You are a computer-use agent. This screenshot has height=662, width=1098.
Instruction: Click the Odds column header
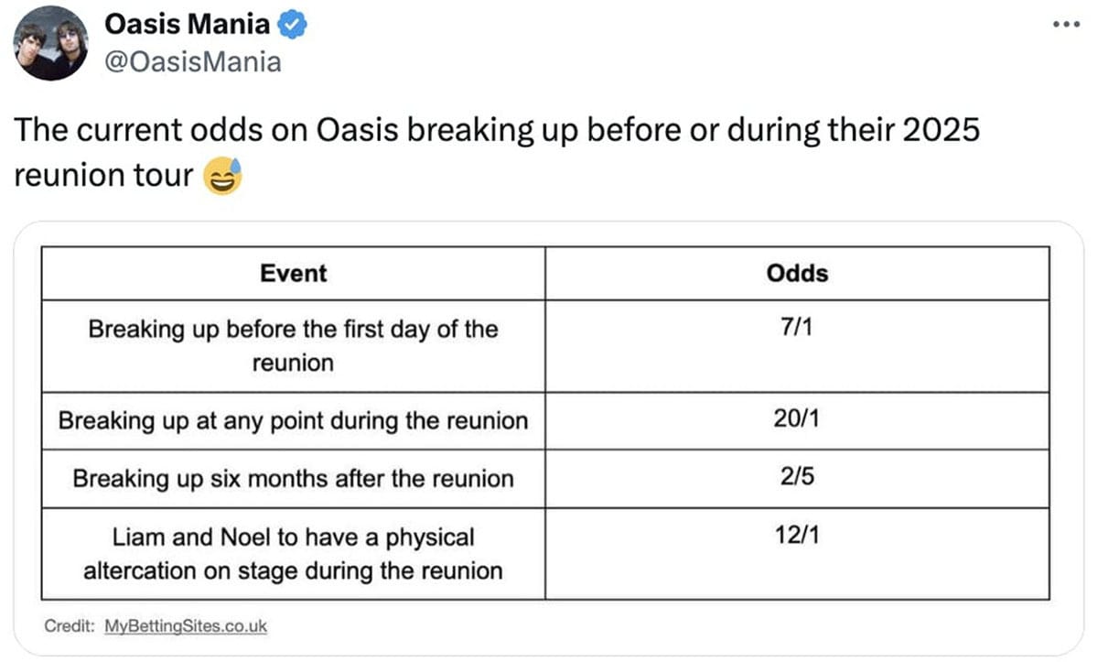(796, 273)
